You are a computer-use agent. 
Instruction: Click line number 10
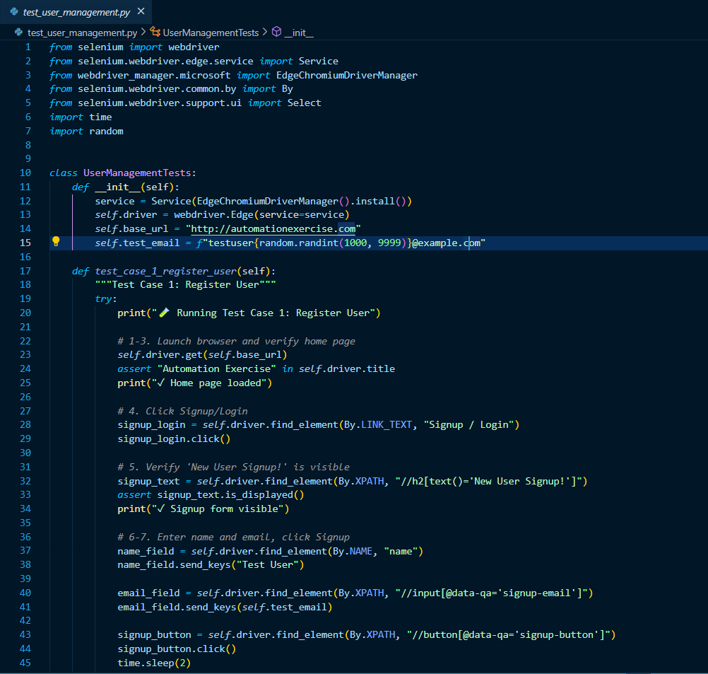click(x=25, y=173)
